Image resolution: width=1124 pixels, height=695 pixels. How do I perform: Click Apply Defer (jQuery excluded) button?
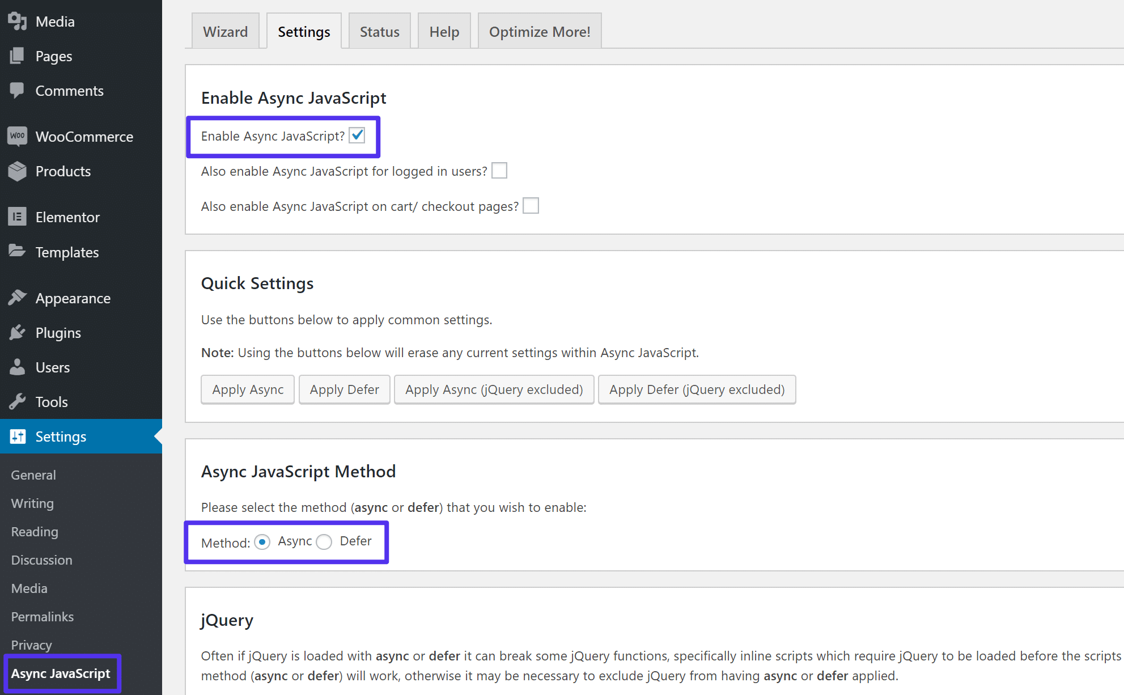(697, 389)
